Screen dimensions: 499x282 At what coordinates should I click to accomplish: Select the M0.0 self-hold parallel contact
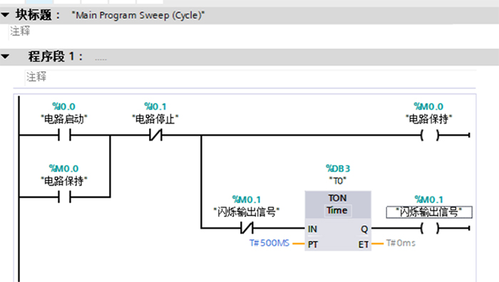pyautogui.click(x=64, y=197)
